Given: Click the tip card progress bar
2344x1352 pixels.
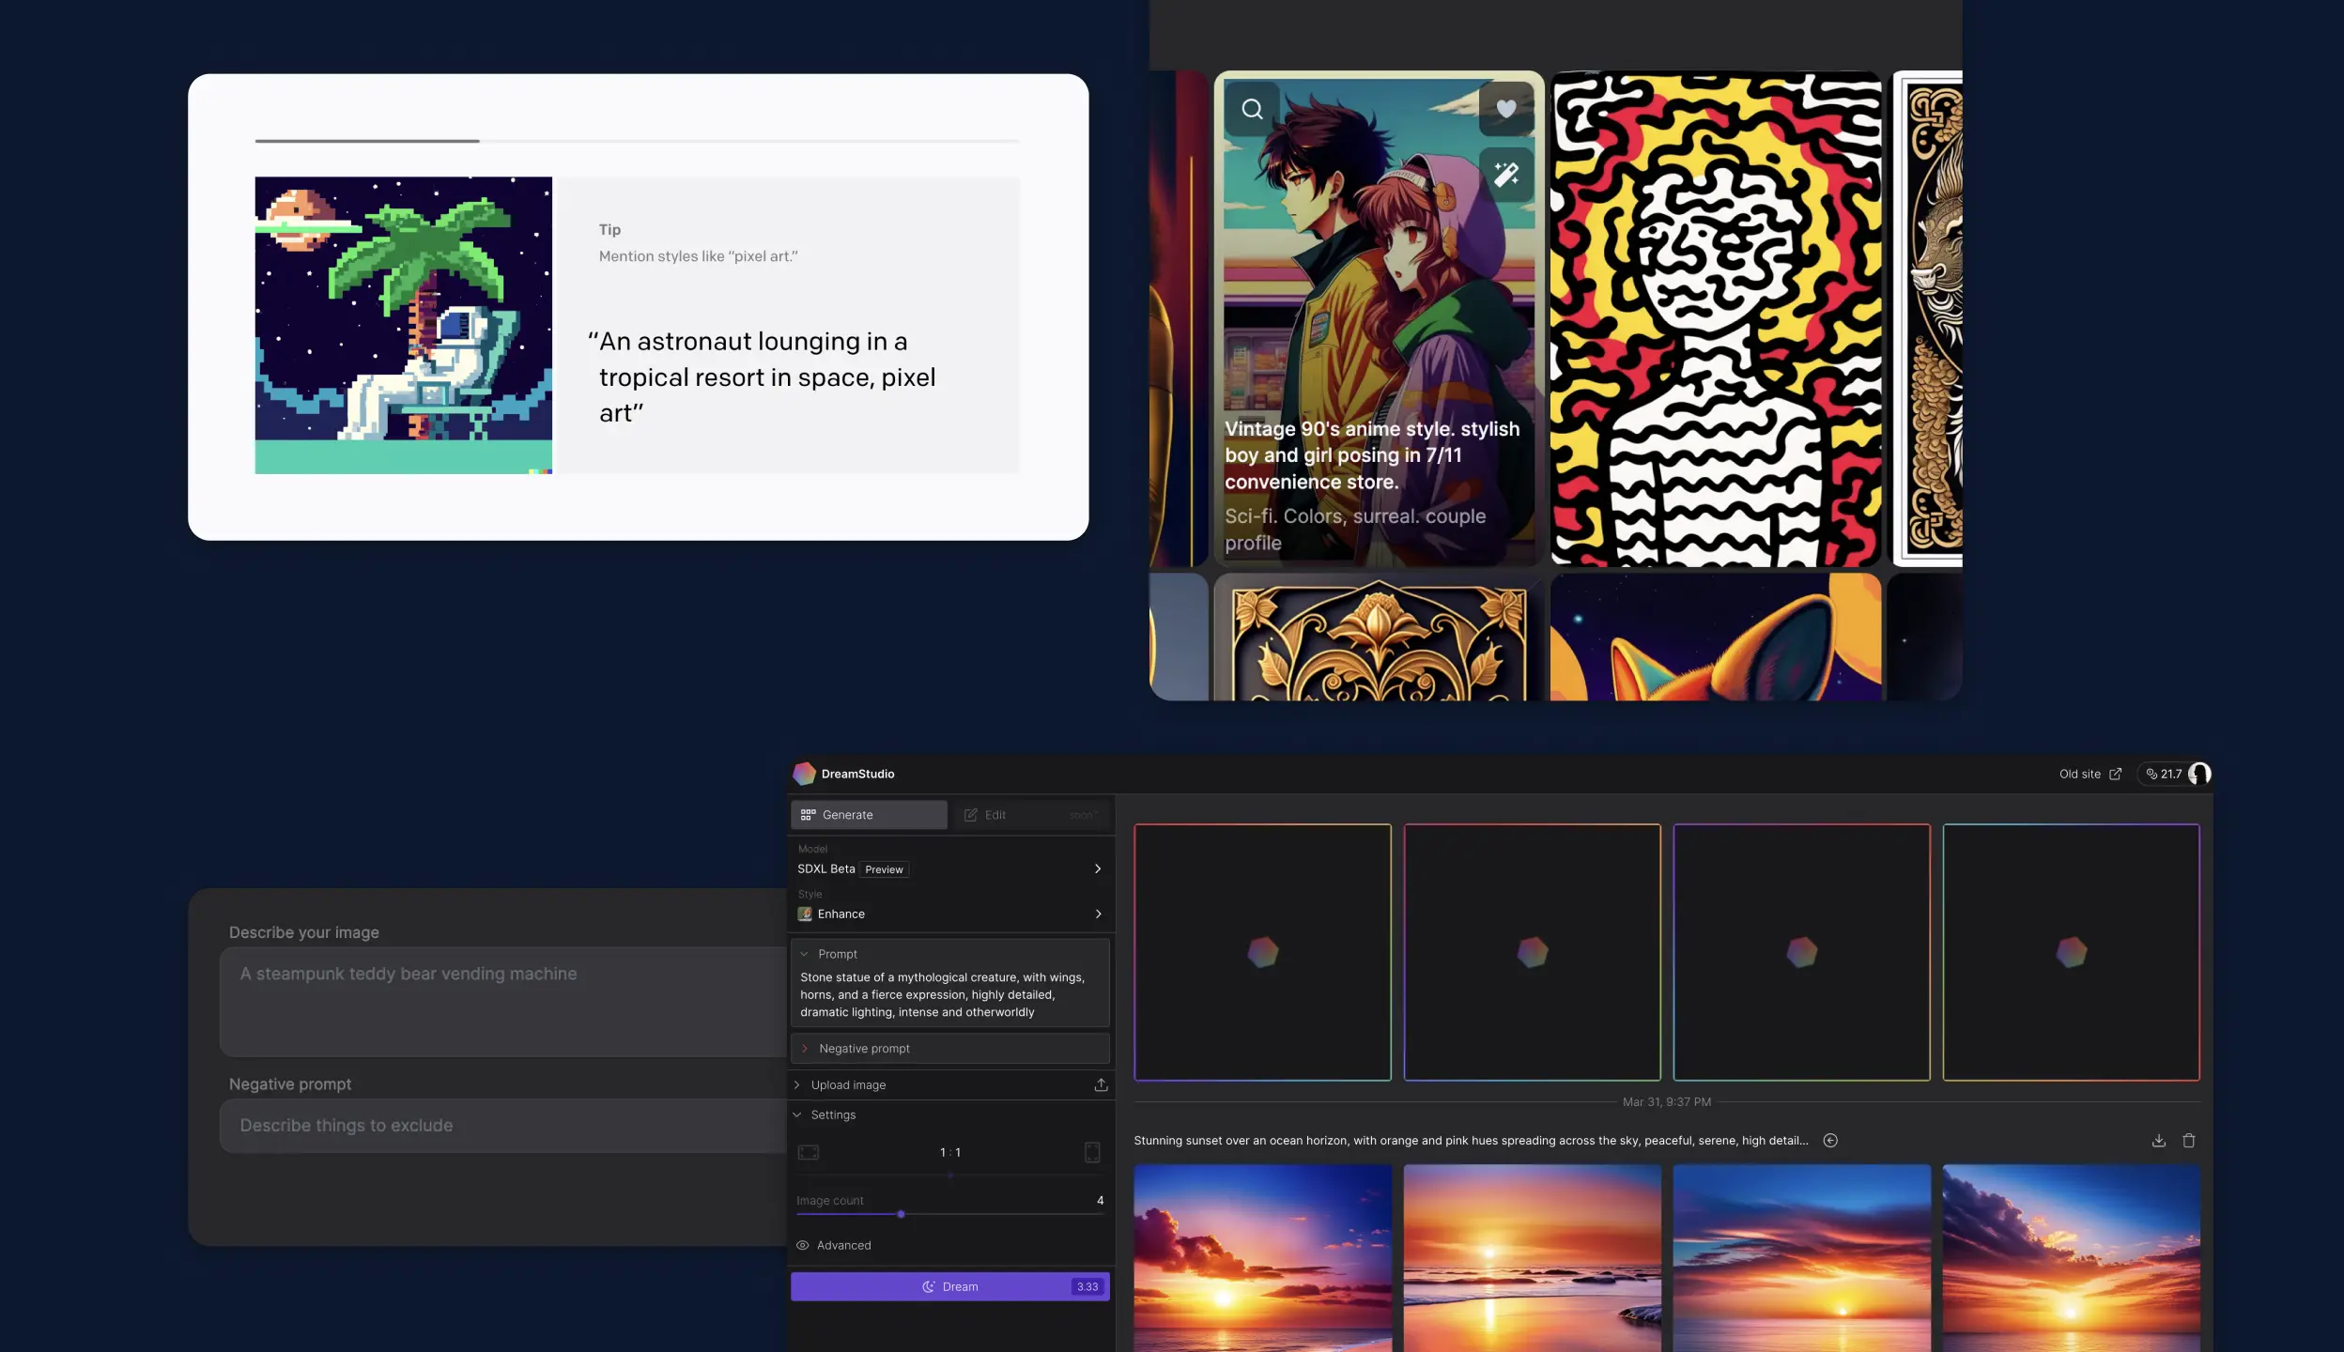Looking at the screenshot, I should click(x=637, y=141).
